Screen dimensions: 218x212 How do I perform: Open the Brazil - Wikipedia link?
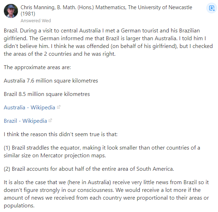tap(25, 121)
